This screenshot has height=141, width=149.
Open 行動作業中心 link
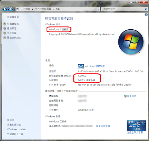click(14, 125)
